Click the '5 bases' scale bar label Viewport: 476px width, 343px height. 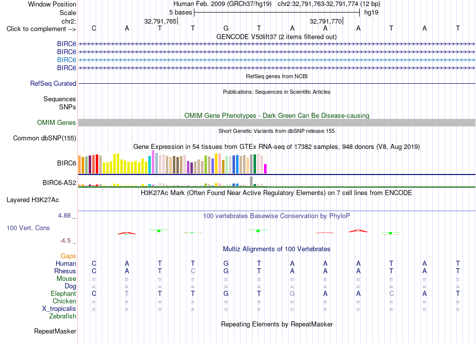click(180, 13)
